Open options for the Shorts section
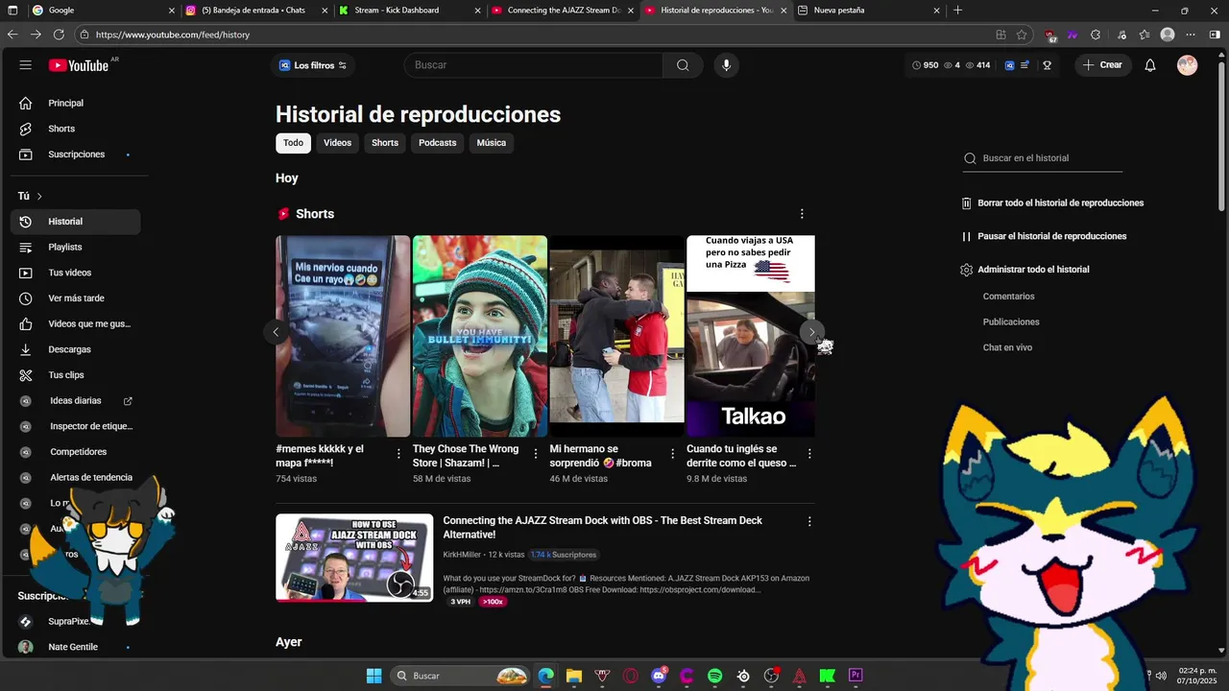The height and width of the screenshot is (691, 1229). (802, 214)
